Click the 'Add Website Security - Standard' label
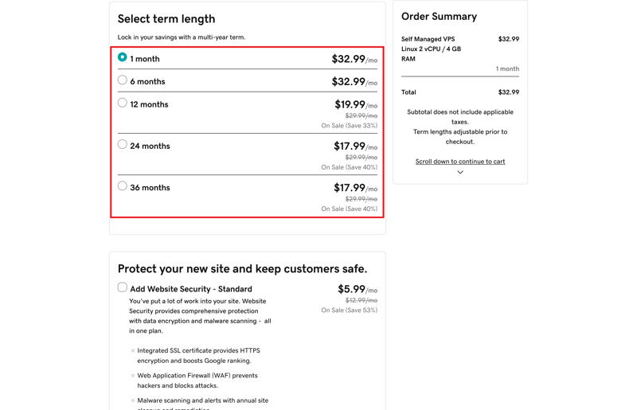 point(190,289)
